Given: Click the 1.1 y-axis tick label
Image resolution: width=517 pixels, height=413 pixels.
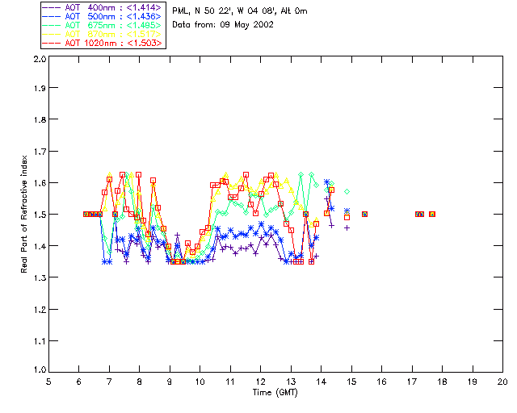Looking at the screenshot, I should pos(40,341).
